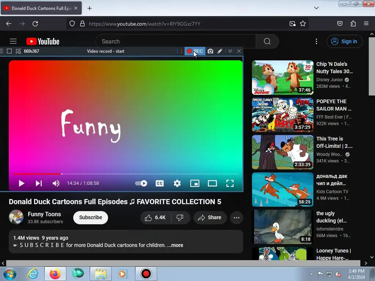Click the Disney Junior channel name
The height and width of the screenshot is (281, 375).
330,79
